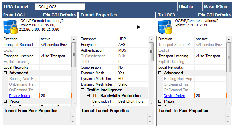Click the Disable tunnel button
233x127 pixels.
(x=186, y=7)
